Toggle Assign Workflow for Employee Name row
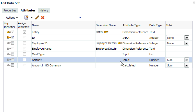Image resolution: width=195 pixels, height=112 pixels. click(25, 49)
